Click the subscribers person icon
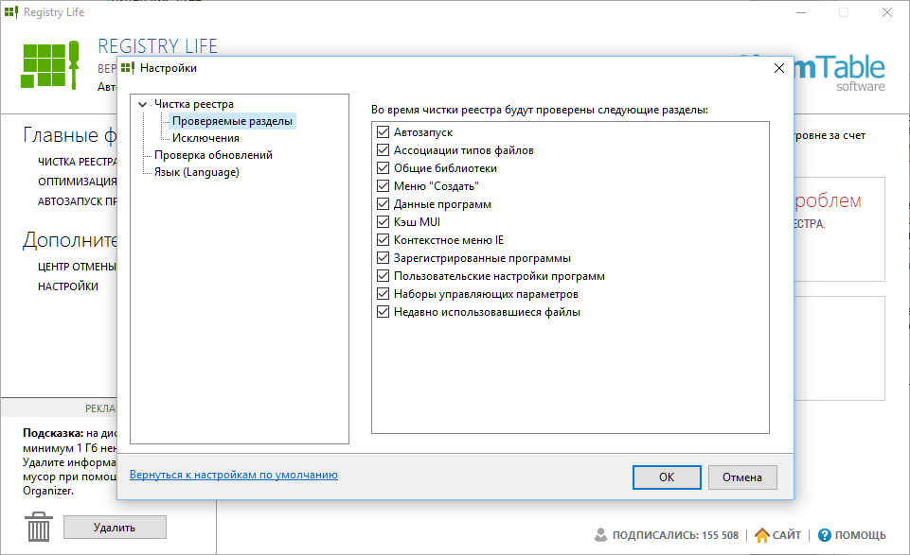Screen dimensions: 910x555 (600, 535)
